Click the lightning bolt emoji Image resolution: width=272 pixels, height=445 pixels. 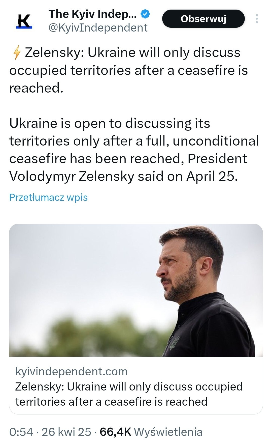point(17,53)
